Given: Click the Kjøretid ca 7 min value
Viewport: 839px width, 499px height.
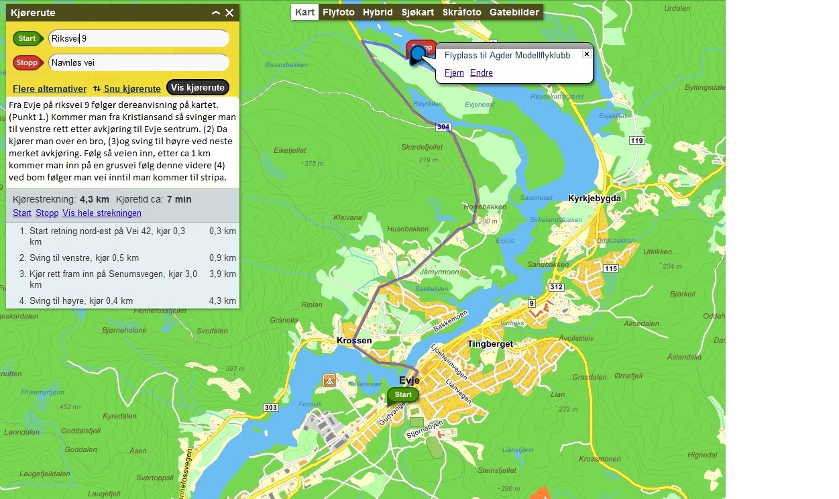Looking at the screenshot, I should click(x=179, y=199).
